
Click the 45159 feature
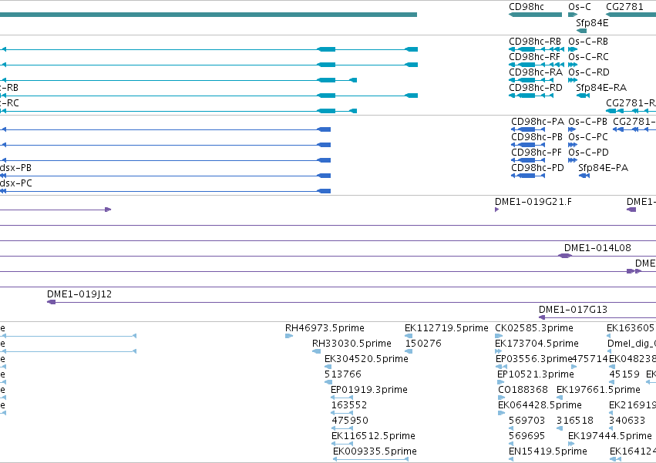611,382
